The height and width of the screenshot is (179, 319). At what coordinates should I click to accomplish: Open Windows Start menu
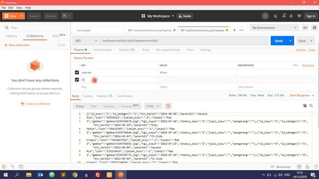point(5,175)
